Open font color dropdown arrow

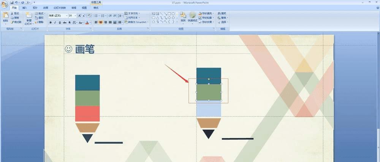(90, 22)
